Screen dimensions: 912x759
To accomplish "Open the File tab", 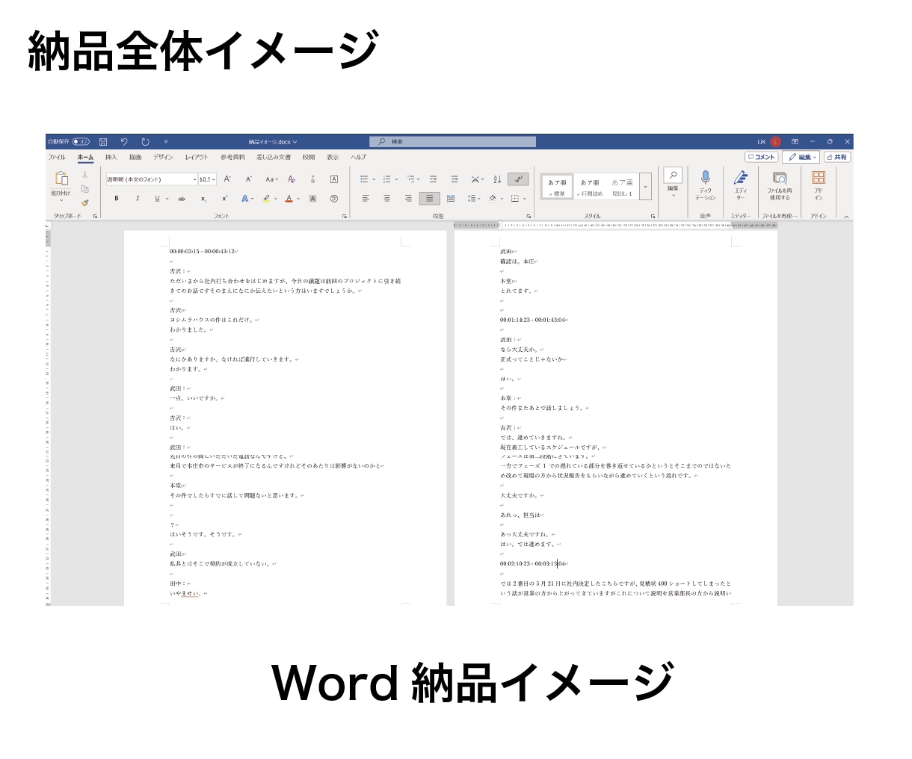I will pyautogui.click(x=57, y=158).
